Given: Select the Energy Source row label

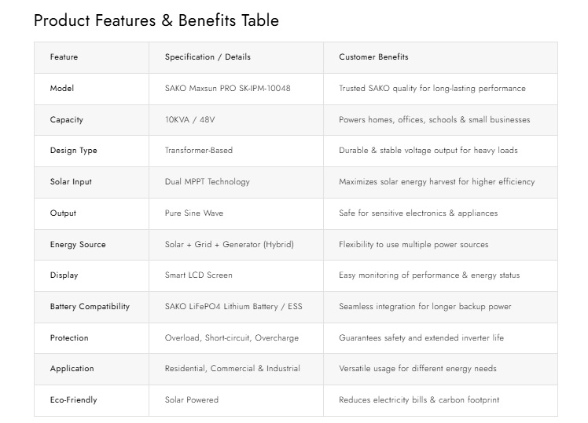Looking at the screenshot, I should tap(77, 245).
